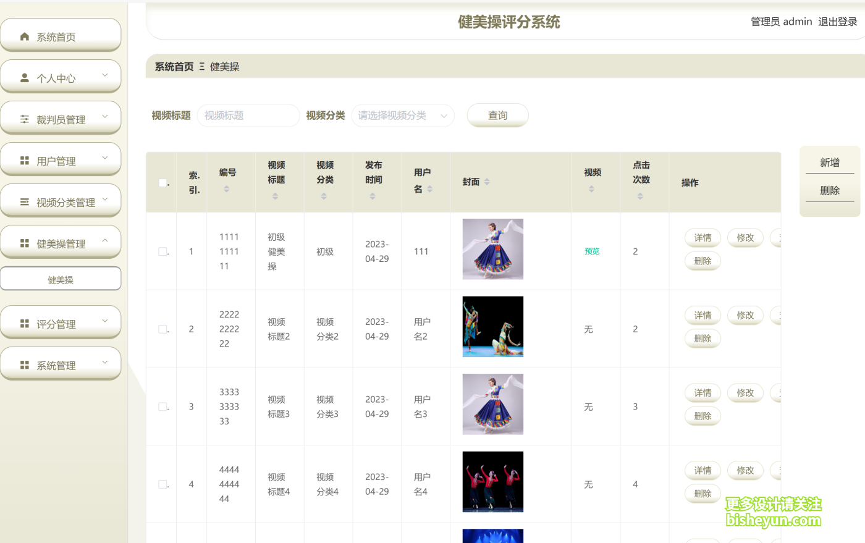Image resolution: width=865 pixels, height=543 pixels.
Task: Delete the 视频标题2 row
Action: pos(703,339)
